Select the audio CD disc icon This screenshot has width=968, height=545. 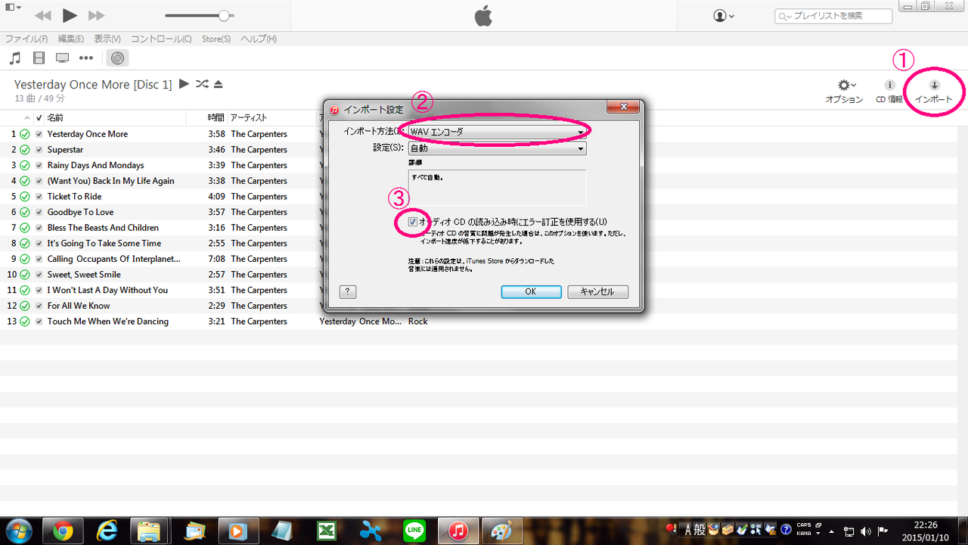(x=118, y=58)
